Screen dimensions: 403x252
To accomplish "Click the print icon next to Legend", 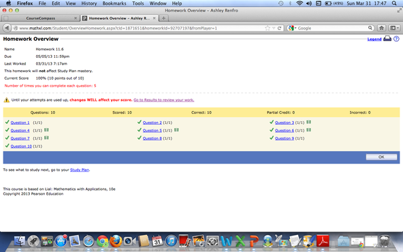I will click(387, 39).
